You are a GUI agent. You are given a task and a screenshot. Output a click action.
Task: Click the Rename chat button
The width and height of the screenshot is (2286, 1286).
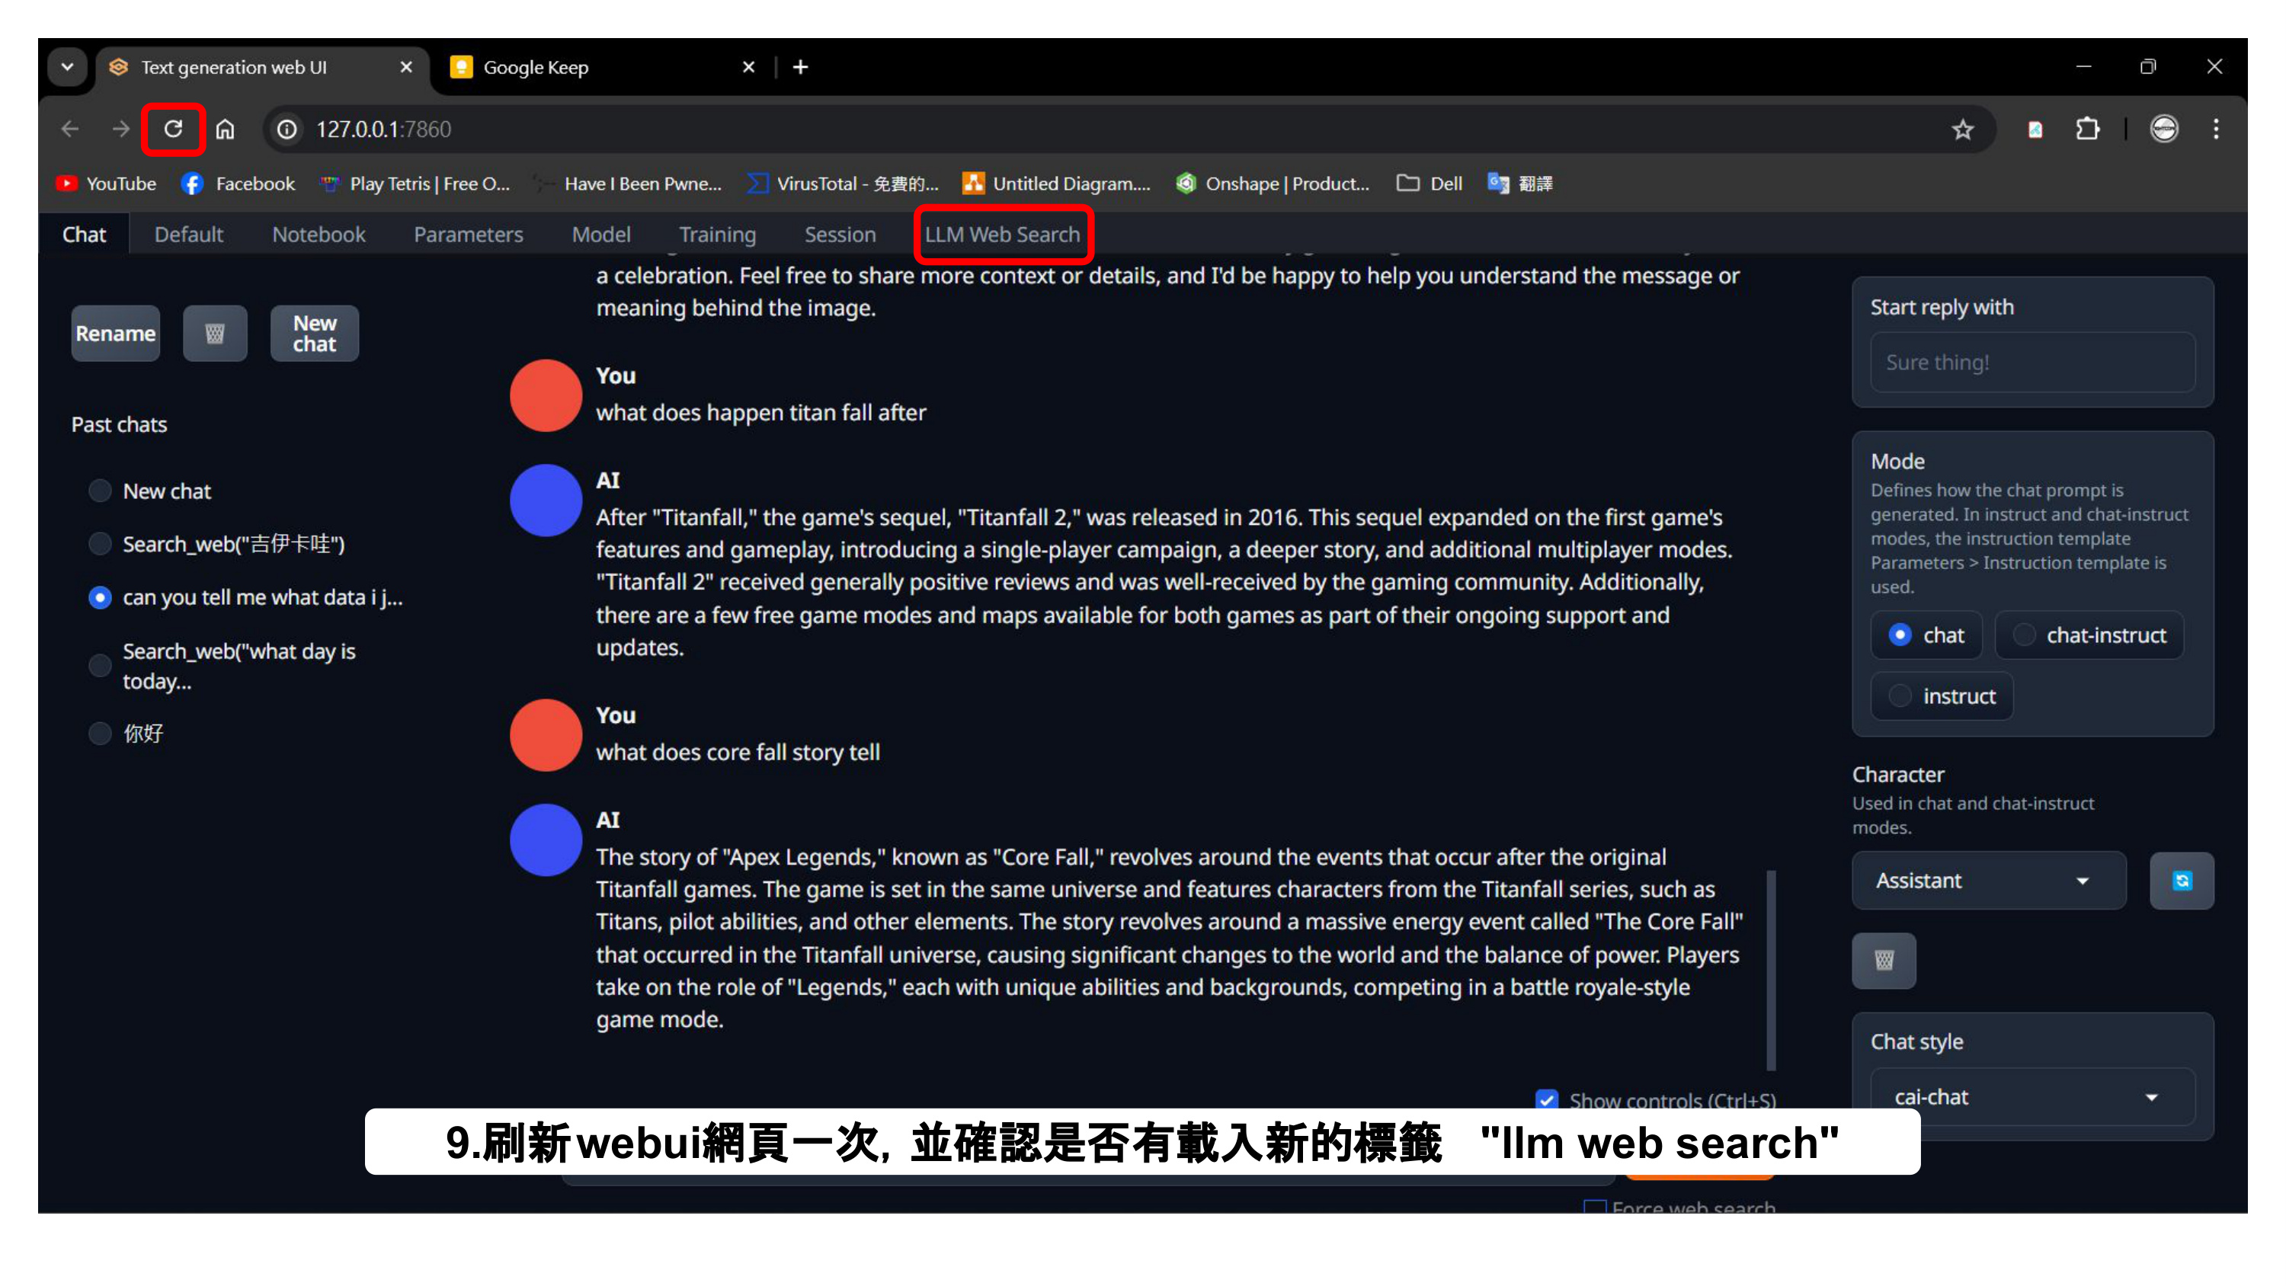pyautogui.click(x=115, y=334)
